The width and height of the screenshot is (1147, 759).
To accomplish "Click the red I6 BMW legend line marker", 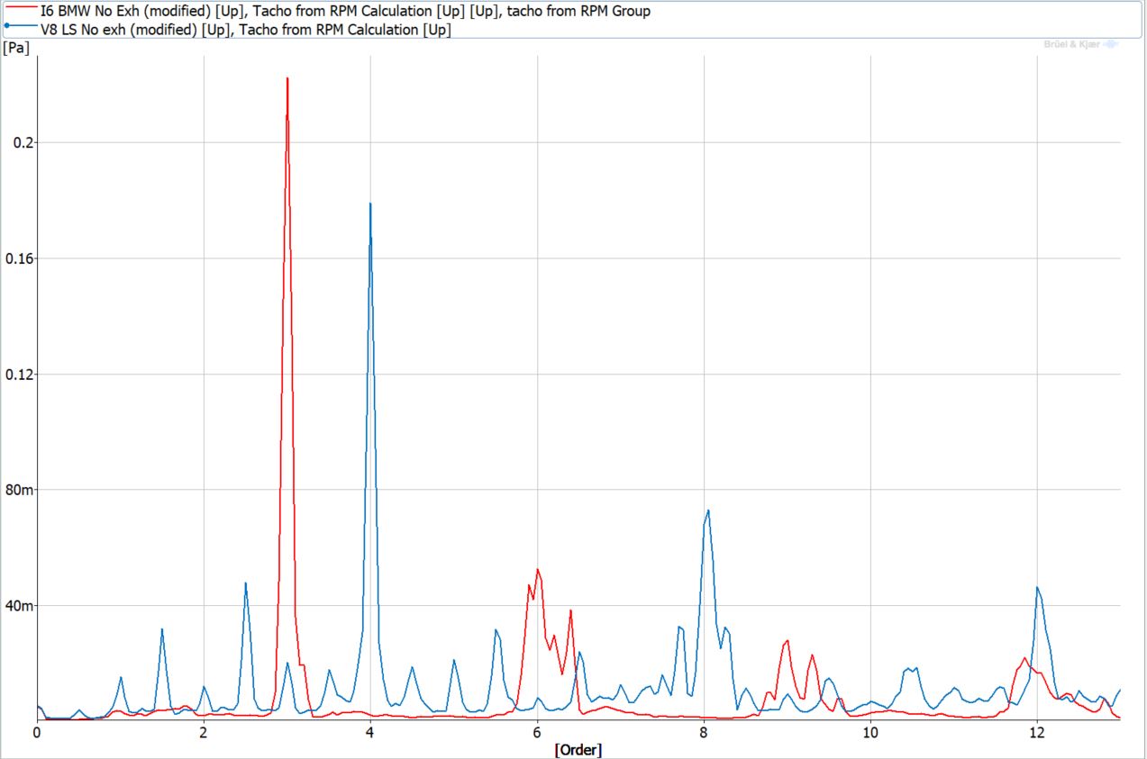I will (x=14, y=11).
